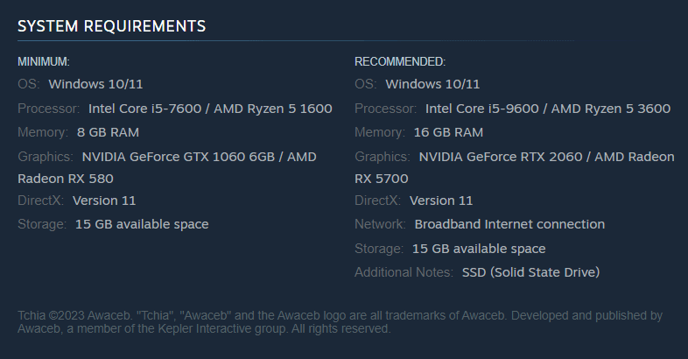The image size is (688, 359).
Task: Click the RX 5700 text
Action: click(x=382, y=179)
